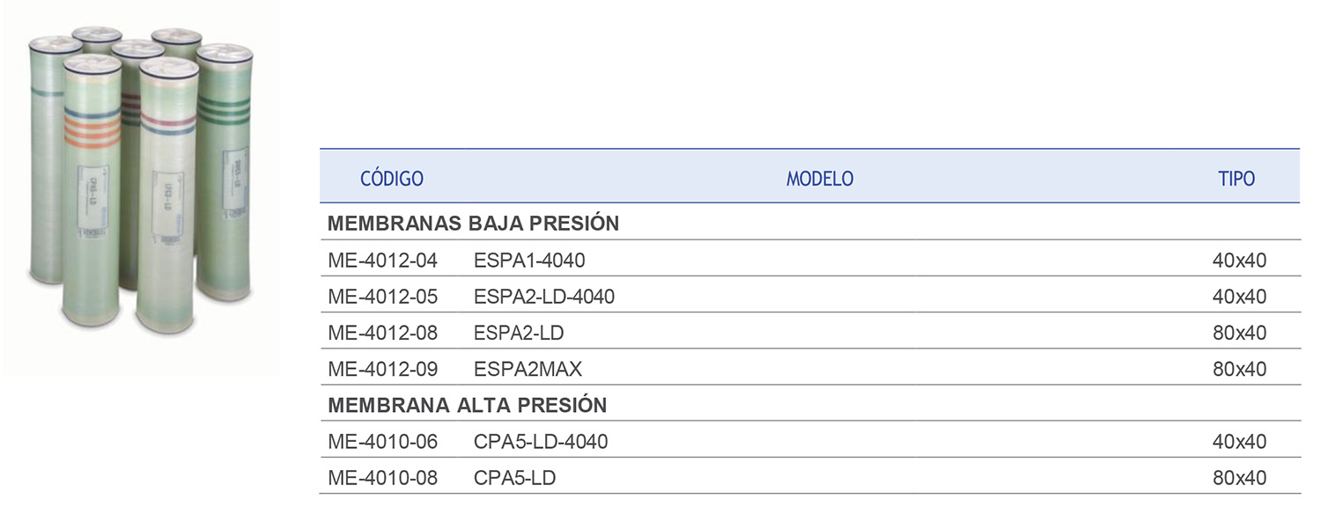1321x515 pixels.
Task: Select the ESPA1-4040 model name
Action: pyautogui.click(x=529, y=261)
